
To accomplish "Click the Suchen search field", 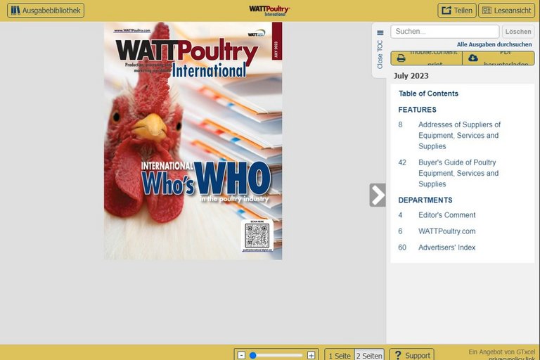I will (444, 32).
